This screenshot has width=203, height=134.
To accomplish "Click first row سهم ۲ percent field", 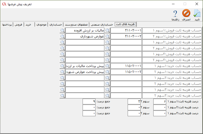I will click(x=134, y=102).
